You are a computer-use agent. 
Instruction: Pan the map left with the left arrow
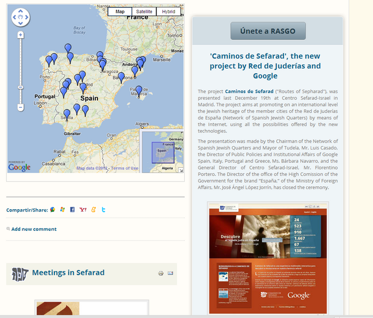[x=14, y=17]
